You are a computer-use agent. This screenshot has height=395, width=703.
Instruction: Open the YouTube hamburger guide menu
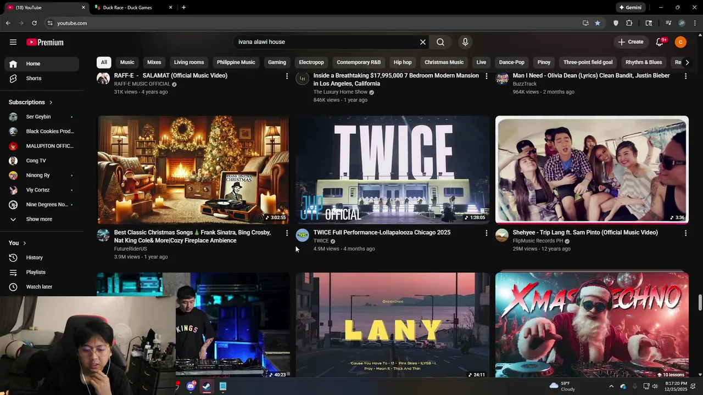pos(13,42)
